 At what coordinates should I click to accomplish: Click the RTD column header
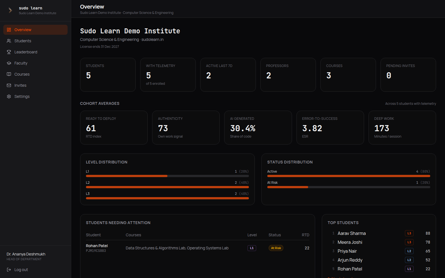(305, 235)
